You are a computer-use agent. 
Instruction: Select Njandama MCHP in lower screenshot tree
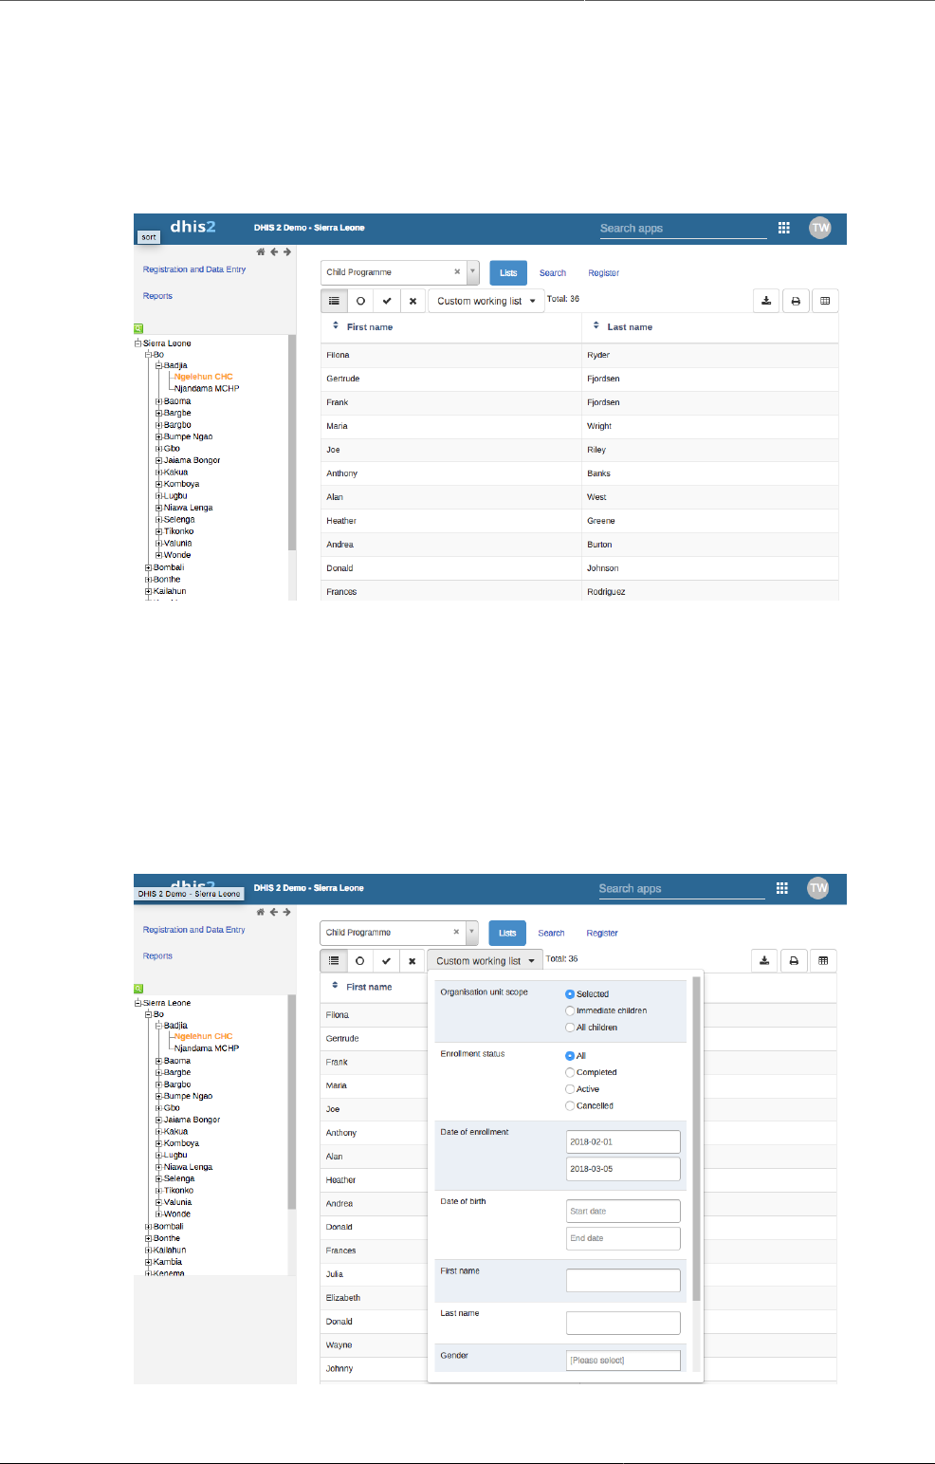tap(207, 1048)
